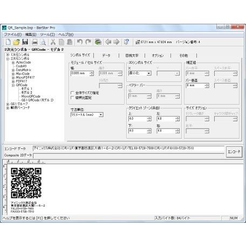Click the QR code preview image
This screenshot has width=246, height=246.
pos(26,183)
